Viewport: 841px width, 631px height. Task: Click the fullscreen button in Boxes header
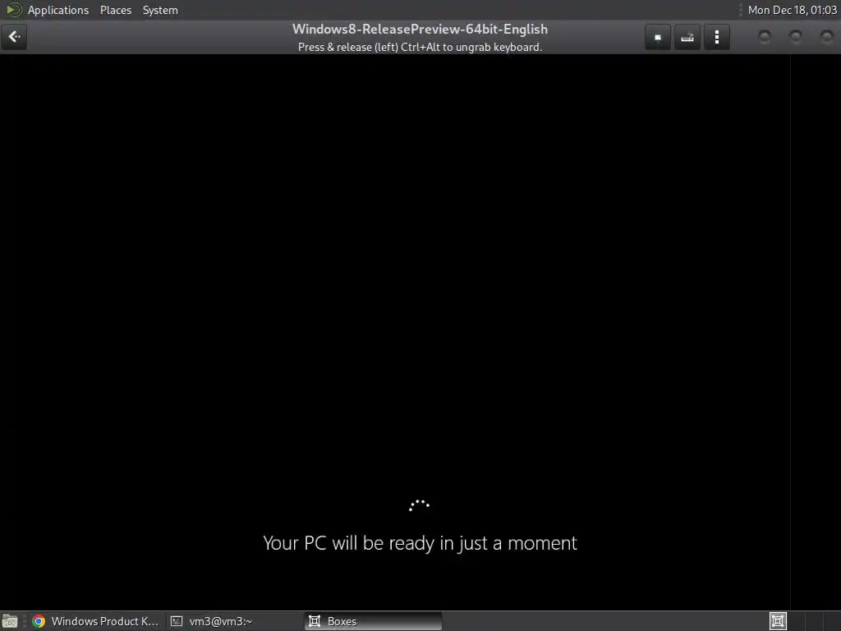[x=658, y=37]
